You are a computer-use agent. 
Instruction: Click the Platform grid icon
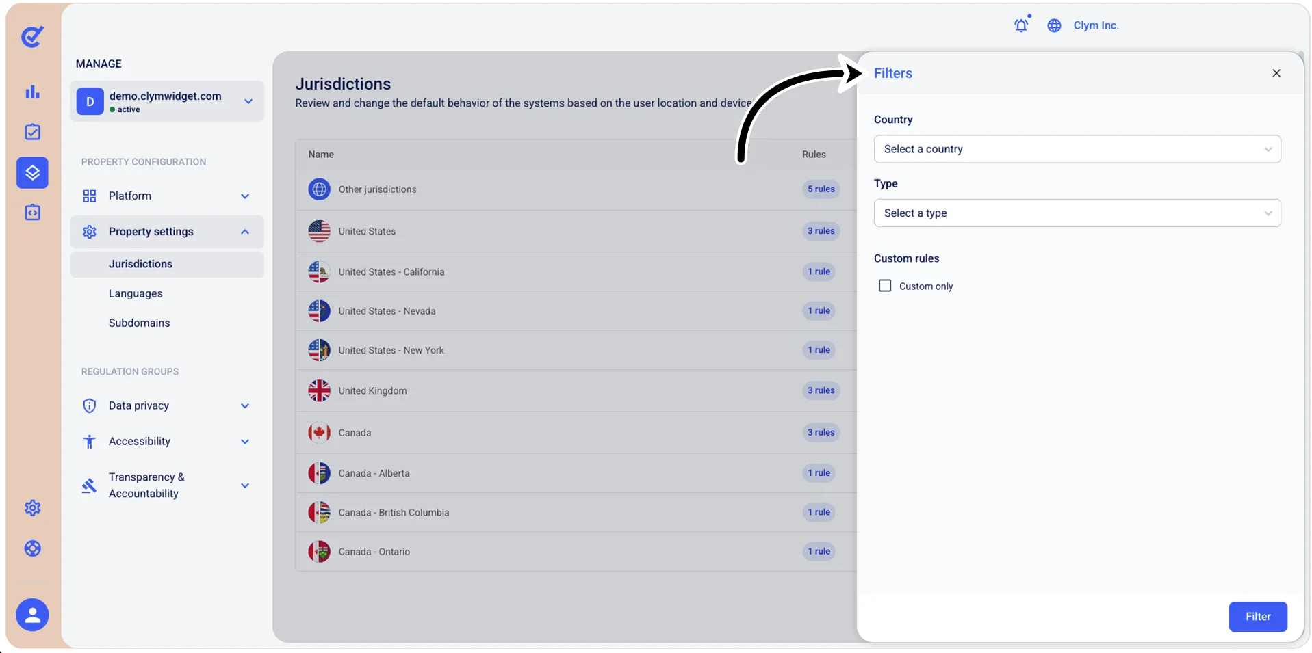89,196
